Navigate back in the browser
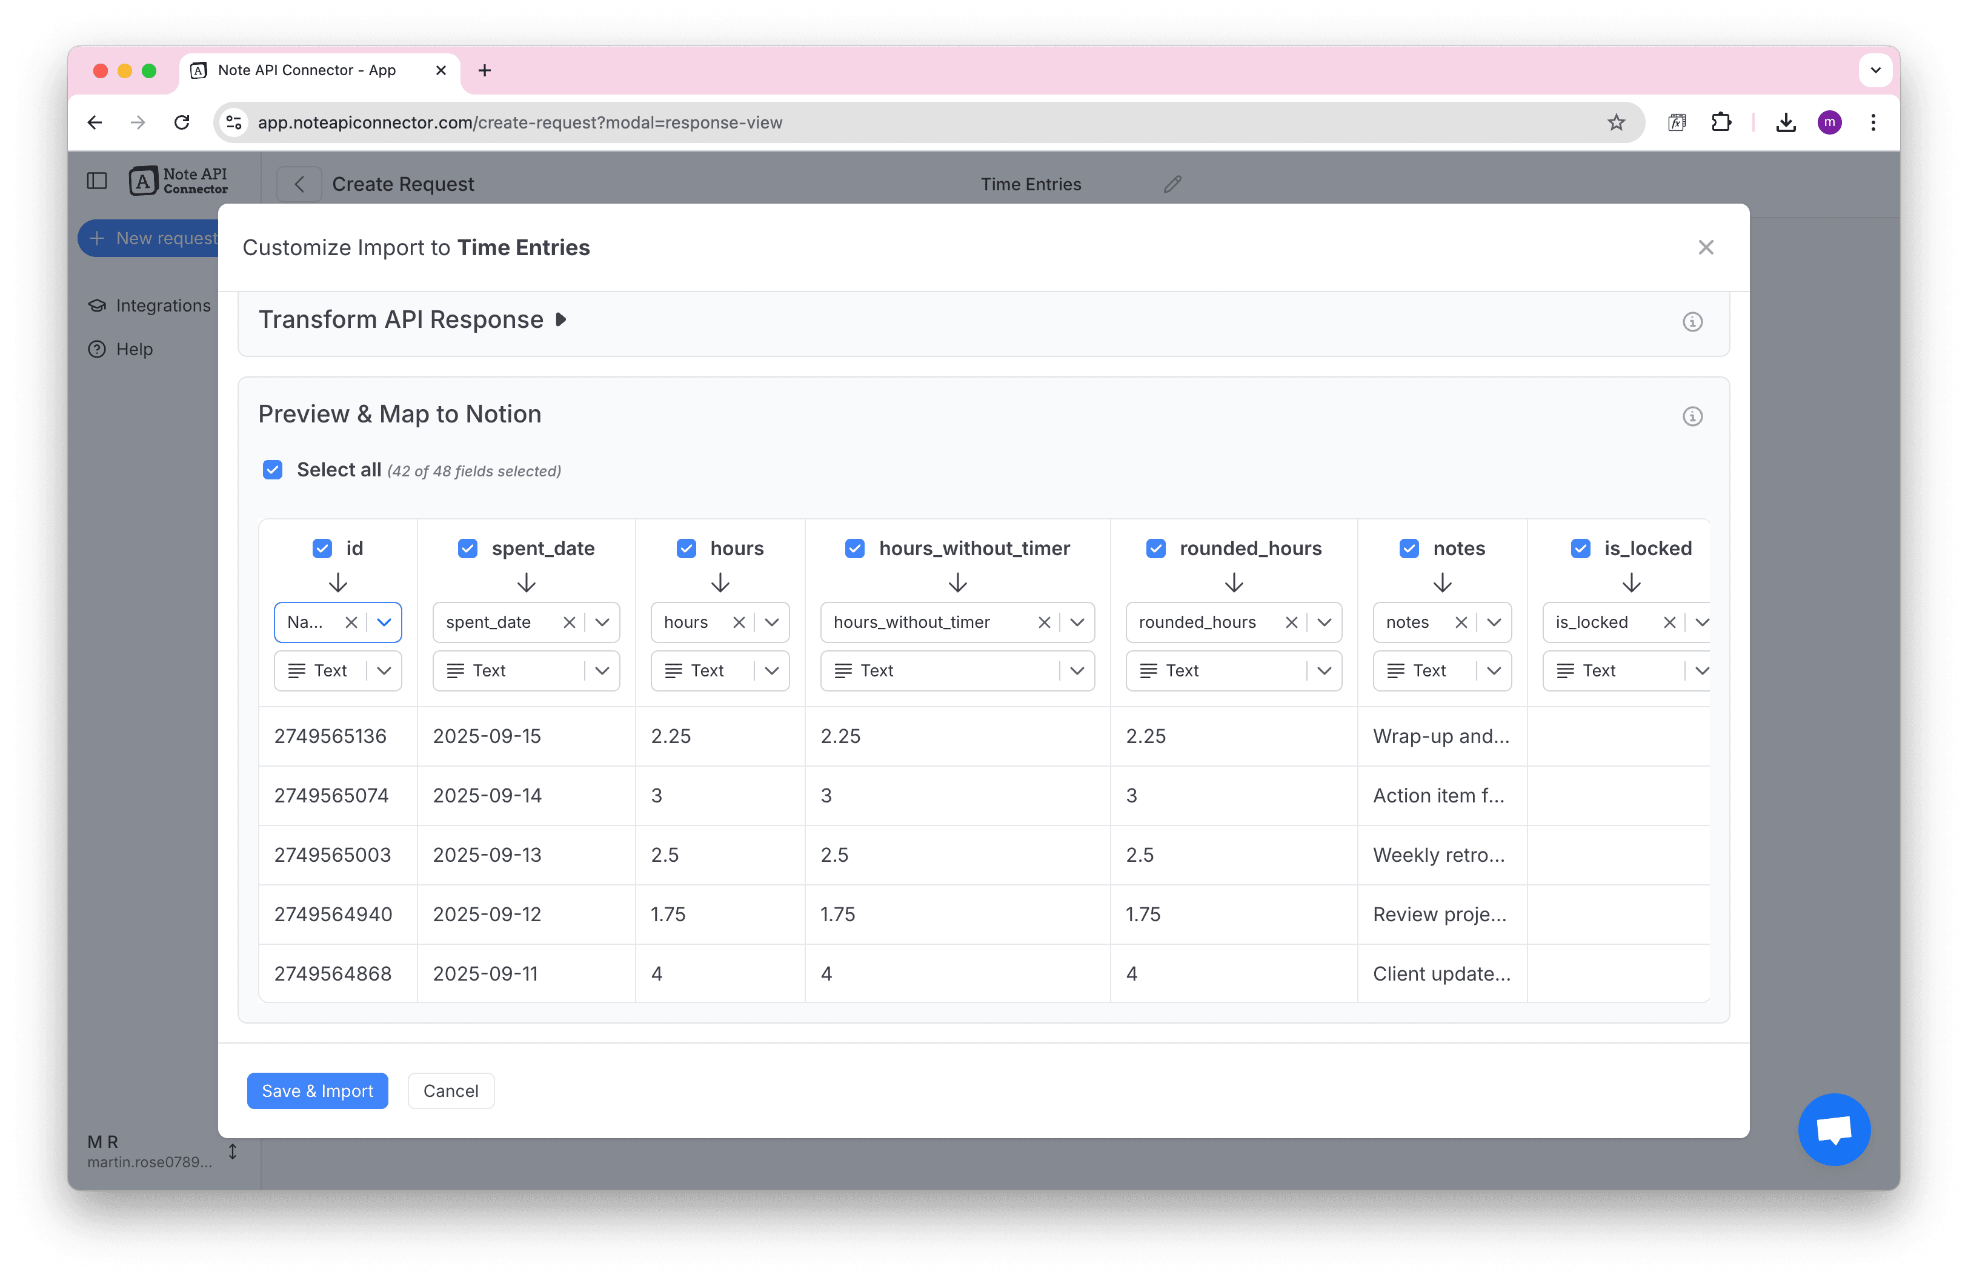1968x1280 pixels. coord(95,122)
